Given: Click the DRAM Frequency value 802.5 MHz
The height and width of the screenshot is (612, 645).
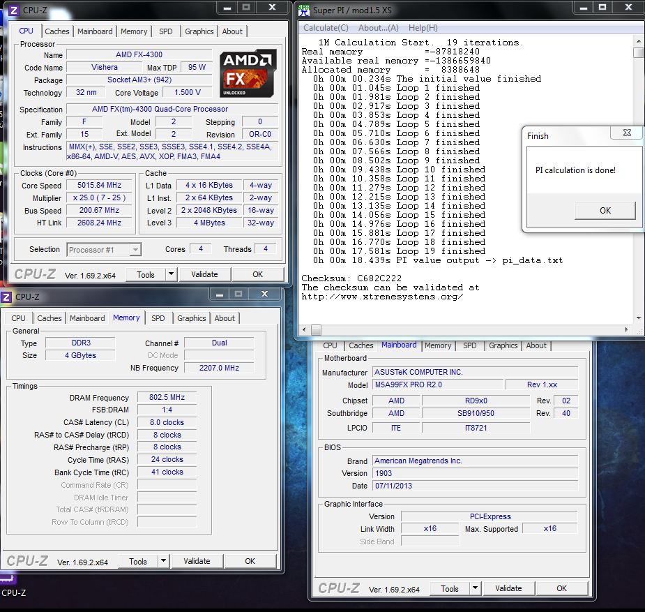Looking at the screenshot, I should [x=167, y=397].
